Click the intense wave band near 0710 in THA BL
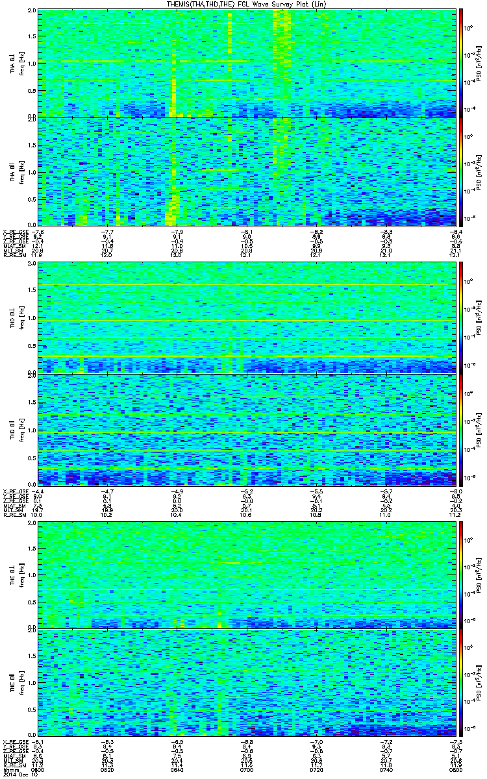 (282, 45)
